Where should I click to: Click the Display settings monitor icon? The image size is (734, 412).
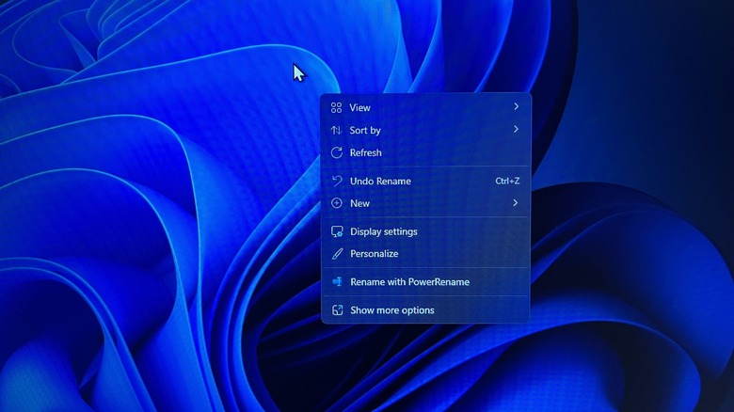click(337, 231)
